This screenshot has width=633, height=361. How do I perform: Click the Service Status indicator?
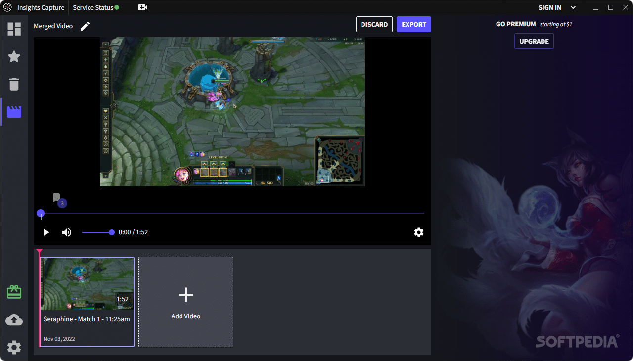click(96, 7)
